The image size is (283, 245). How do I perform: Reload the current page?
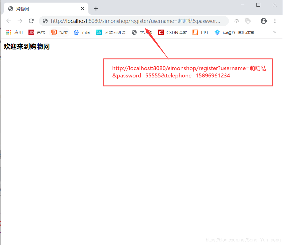tap(31, 21)
